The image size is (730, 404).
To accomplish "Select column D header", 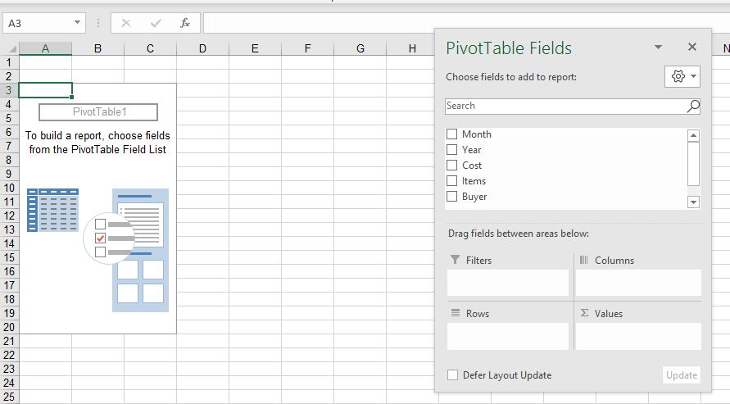I will [202, 48].
